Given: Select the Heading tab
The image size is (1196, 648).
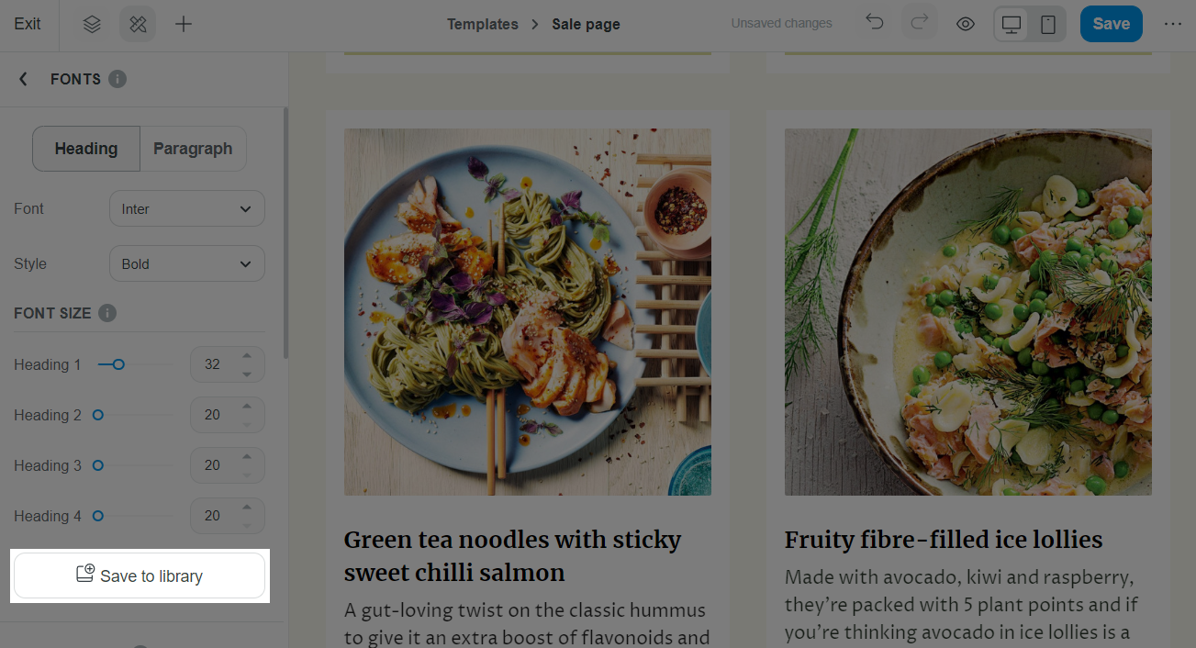Looking at the screenshot, I should coord(86,149).
